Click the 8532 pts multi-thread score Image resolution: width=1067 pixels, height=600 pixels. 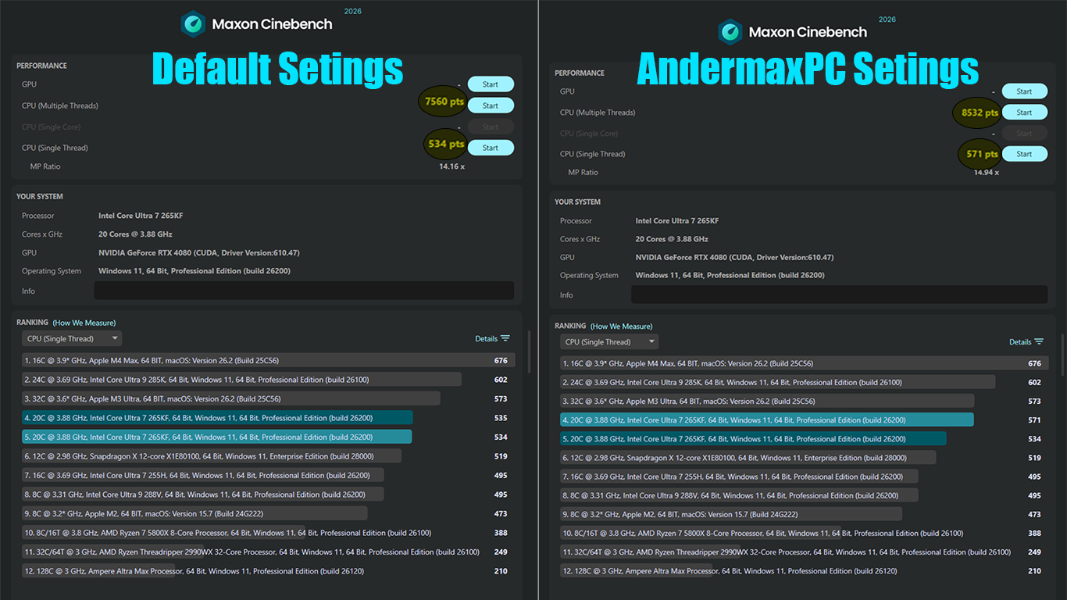[980, 112]
